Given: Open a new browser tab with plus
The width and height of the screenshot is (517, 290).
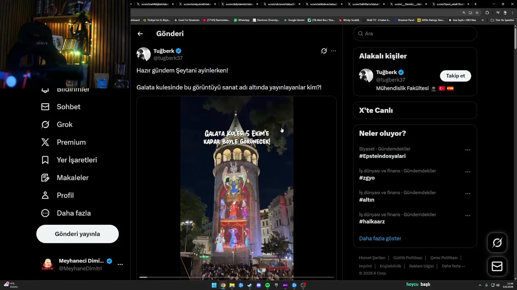Looking at the screenshot, I should tap(476, 4).
